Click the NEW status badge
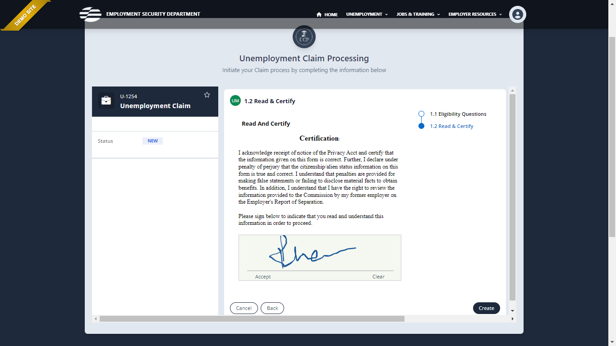This screenshot has height=346, width=616. pos(153,141)
